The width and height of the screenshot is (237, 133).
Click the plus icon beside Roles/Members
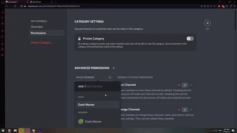[110, 77]
